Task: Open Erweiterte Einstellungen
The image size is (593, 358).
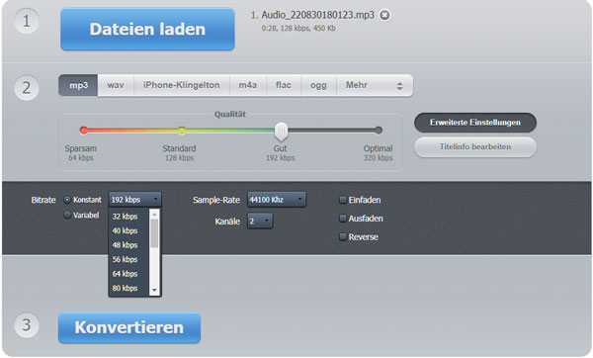Action: (x=475, y=123)
